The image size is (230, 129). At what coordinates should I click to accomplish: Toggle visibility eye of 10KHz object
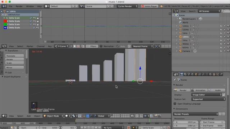click(x=221, y=26)
